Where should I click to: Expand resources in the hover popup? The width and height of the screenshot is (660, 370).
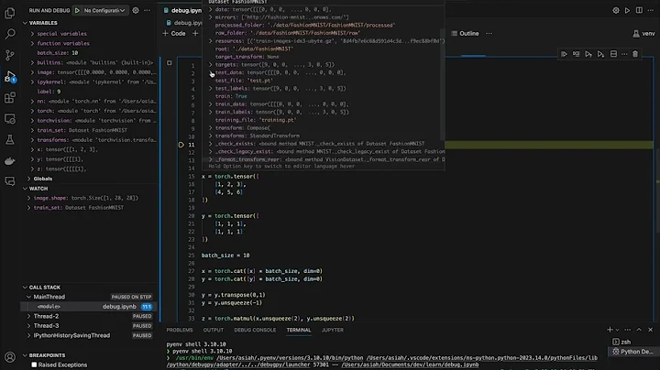(211, 41)
